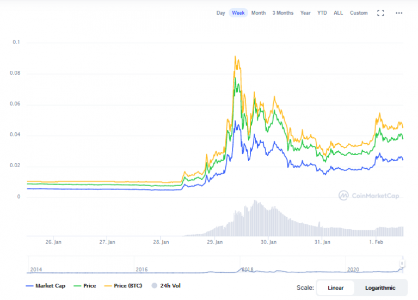Click the 29. Jan axis label
This screenshot has width=418, height=300.
214,242
